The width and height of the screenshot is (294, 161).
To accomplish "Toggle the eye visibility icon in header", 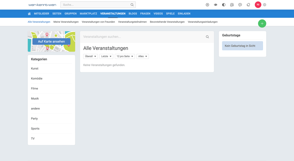I will point(216,5).
